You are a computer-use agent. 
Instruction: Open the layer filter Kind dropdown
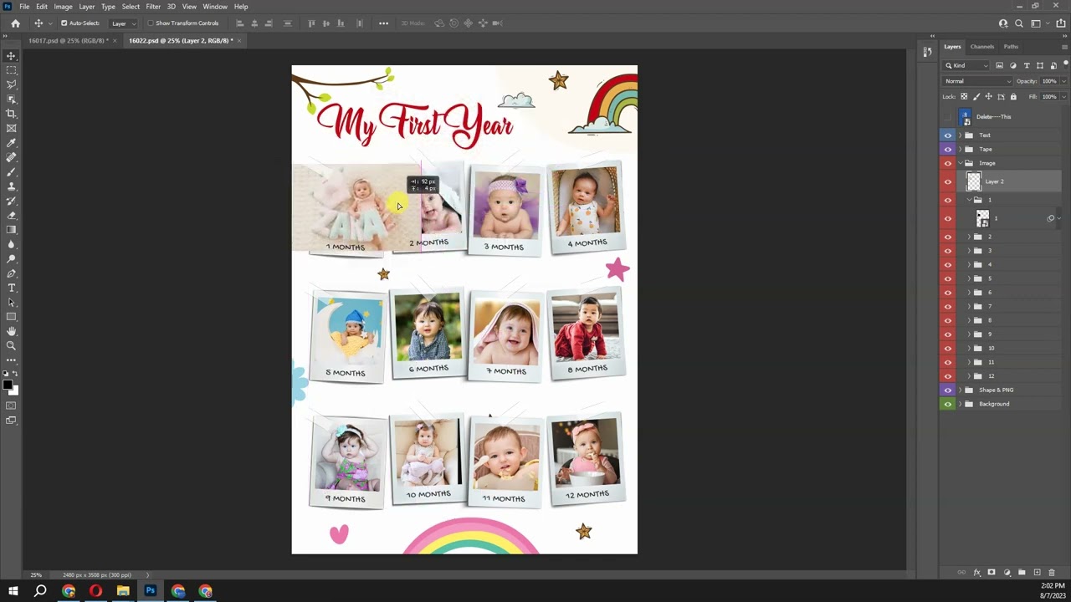click(x=967, y=65)
